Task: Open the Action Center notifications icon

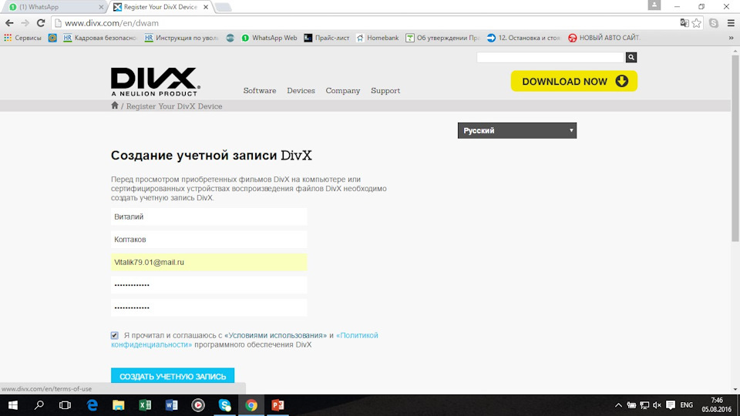Action: (671, 405)
